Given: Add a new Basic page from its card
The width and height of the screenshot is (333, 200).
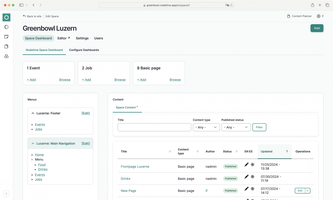Looking at the screenshot, I should [x=142, y=80].
